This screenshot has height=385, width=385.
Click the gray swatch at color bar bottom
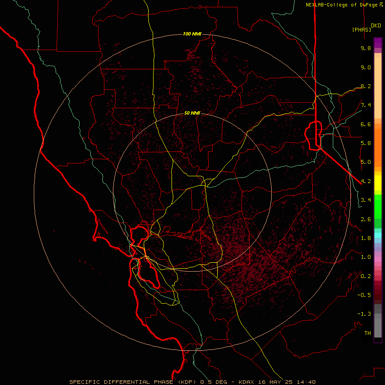click(378, 328)
